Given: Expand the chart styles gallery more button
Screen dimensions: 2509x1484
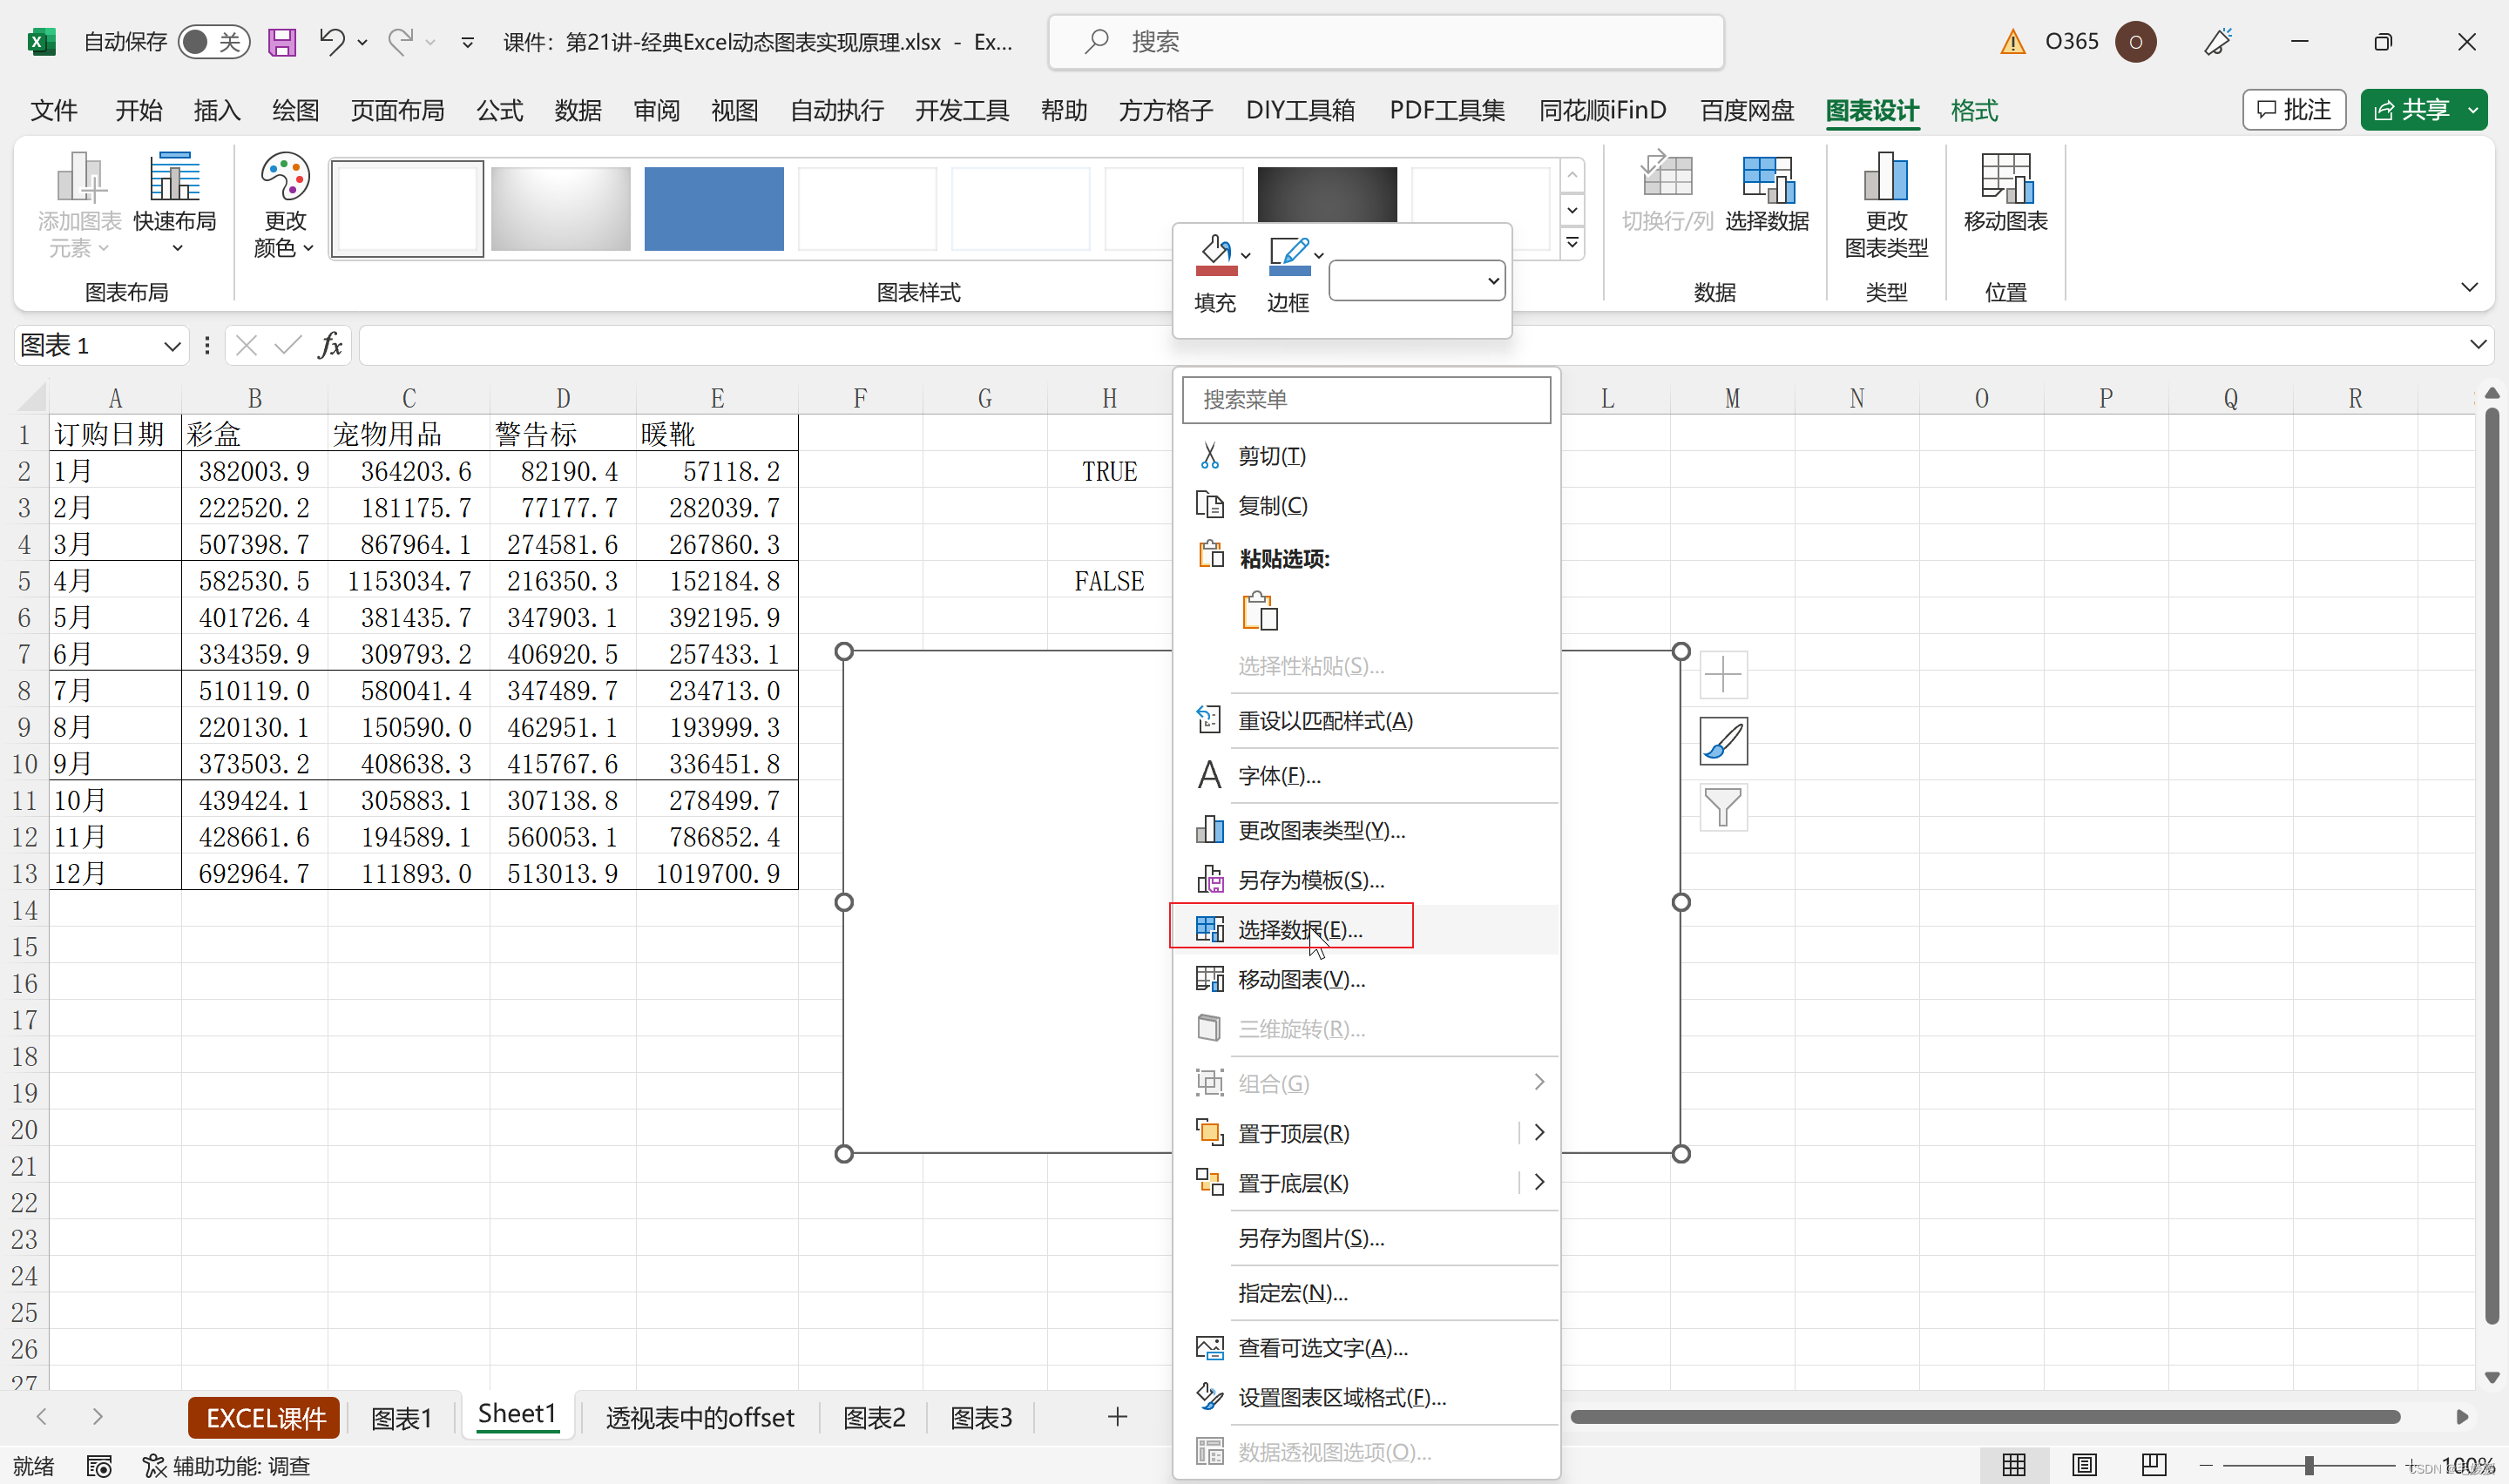Looking at the screenshot, I should (1572, 243).
